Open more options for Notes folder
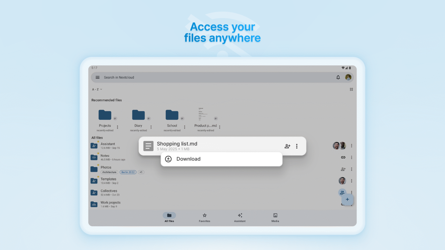The image size is (445, 250). 351,157
